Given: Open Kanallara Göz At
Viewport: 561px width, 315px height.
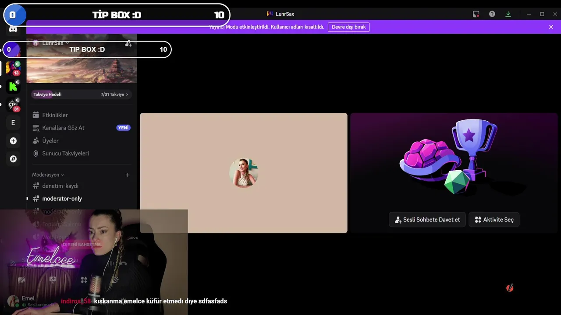Looking at the screenshot, I should pos(82,128).
